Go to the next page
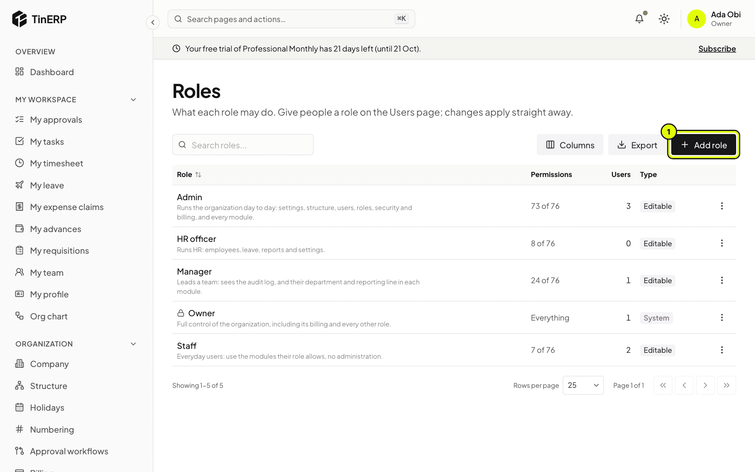 (x=705, y=385)
